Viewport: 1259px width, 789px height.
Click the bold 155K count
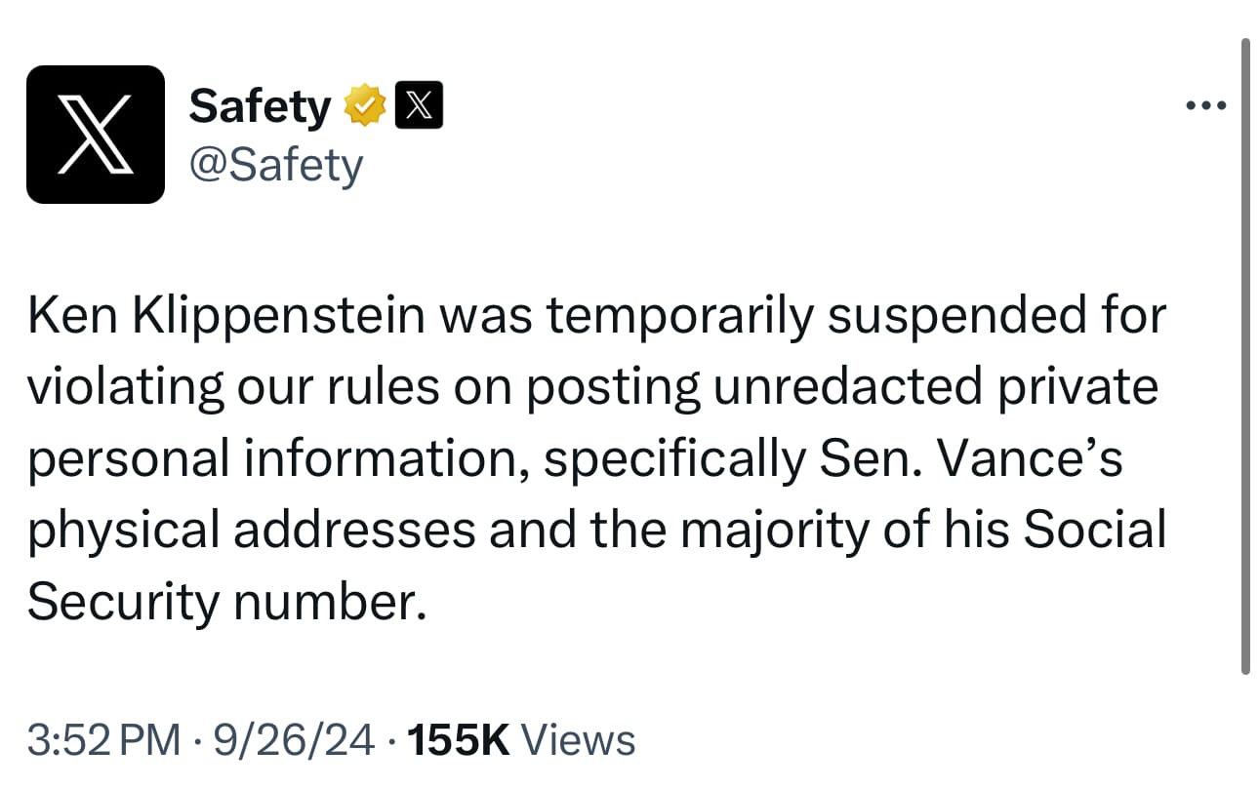[x=458, y=740]
